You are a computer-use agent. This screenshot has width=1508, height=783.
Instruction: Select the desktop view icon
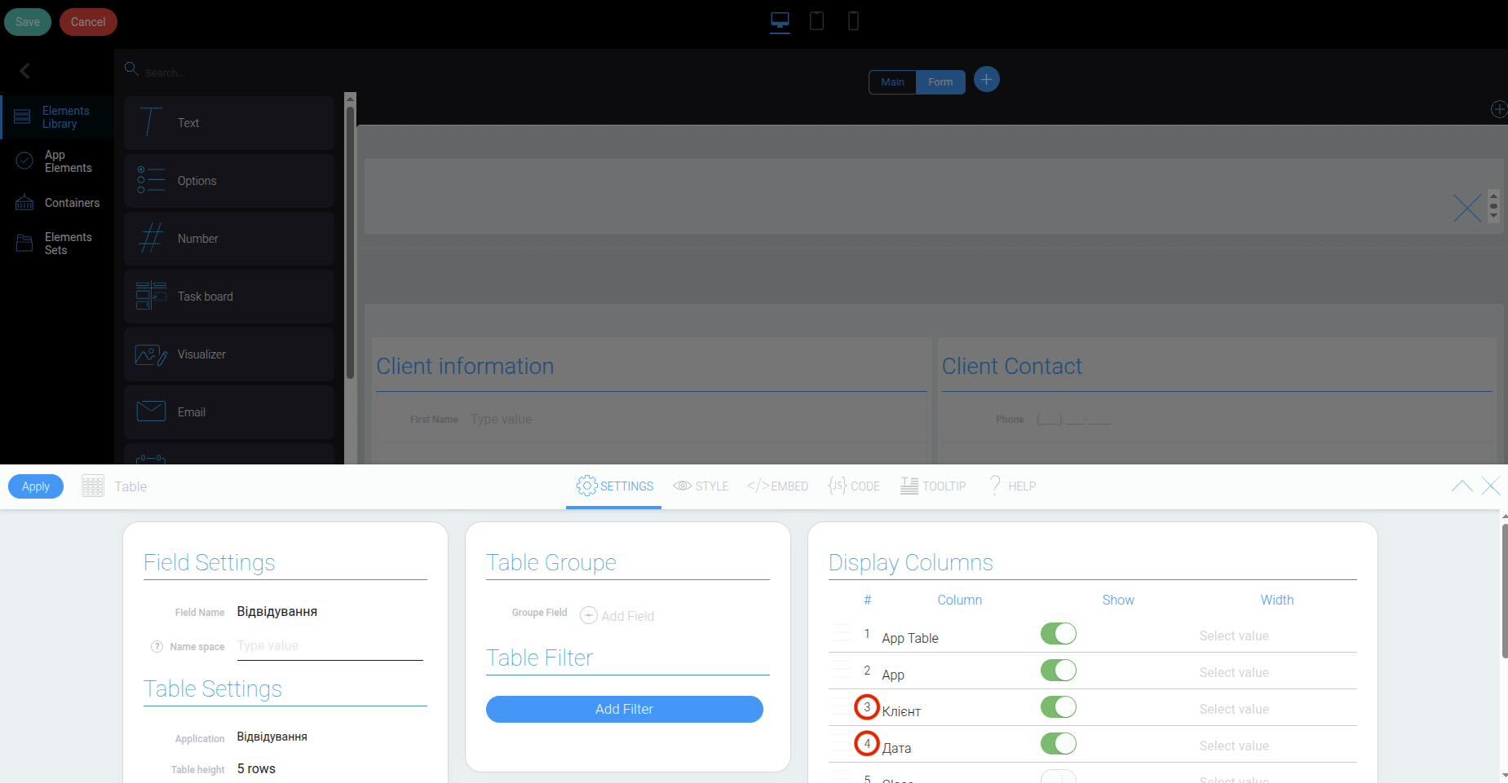pos(780,21)
